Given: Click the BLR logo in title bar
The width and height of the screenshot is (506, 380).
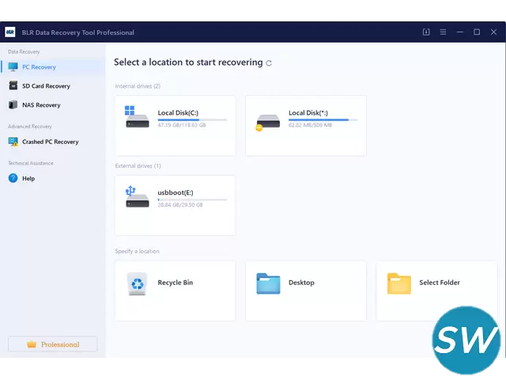Looking at the screenshot, I should (9, 32).
